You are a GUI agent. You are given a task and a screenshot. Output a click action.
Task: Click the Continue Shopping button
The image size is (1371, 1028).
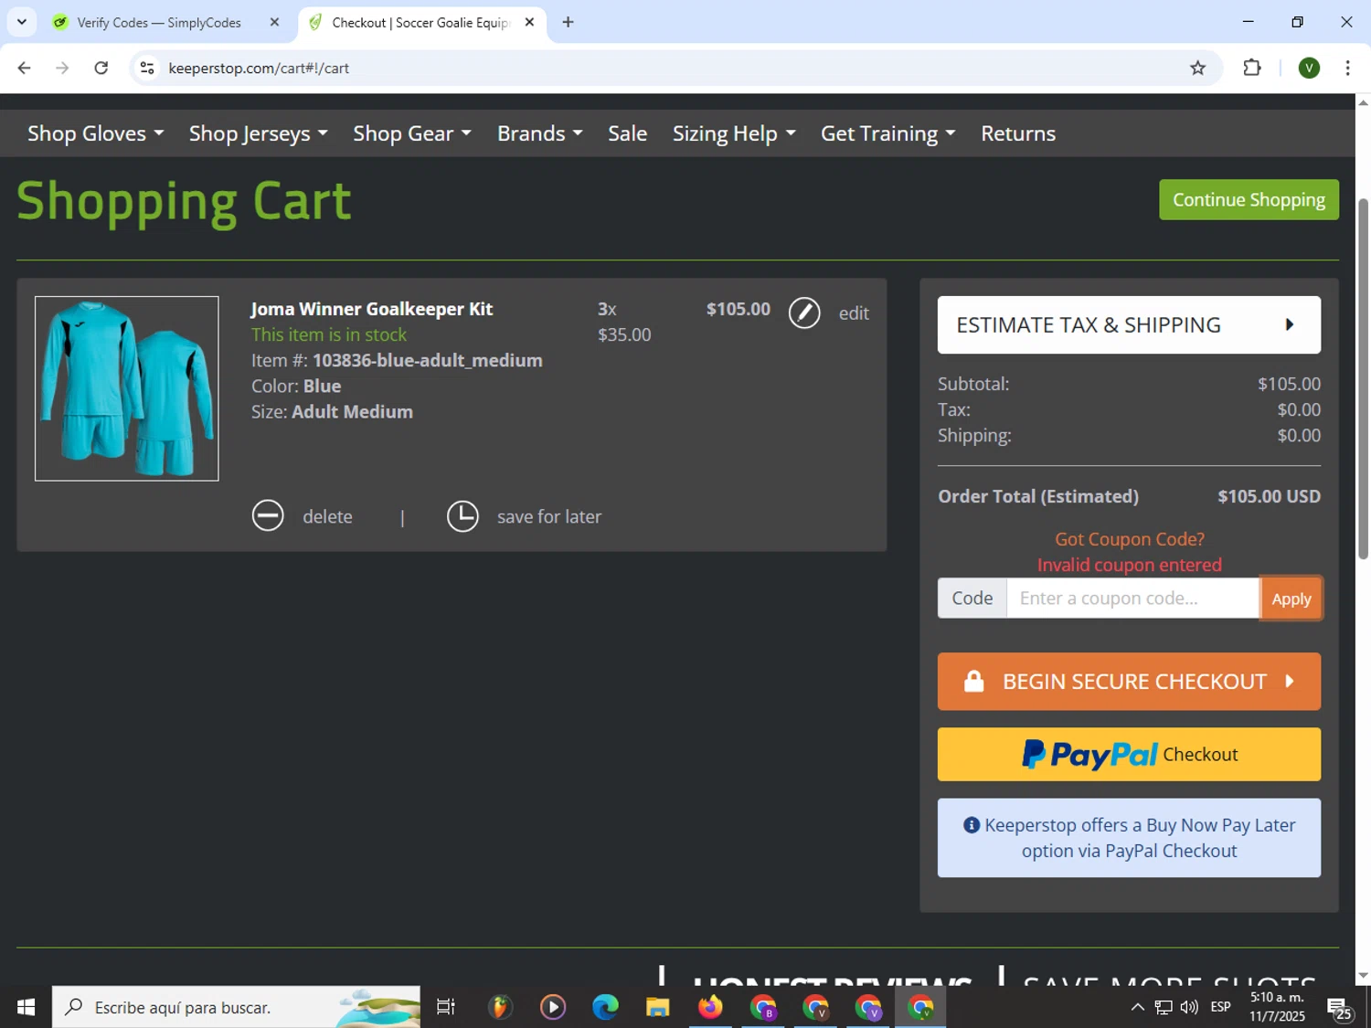click(1249, 199)
